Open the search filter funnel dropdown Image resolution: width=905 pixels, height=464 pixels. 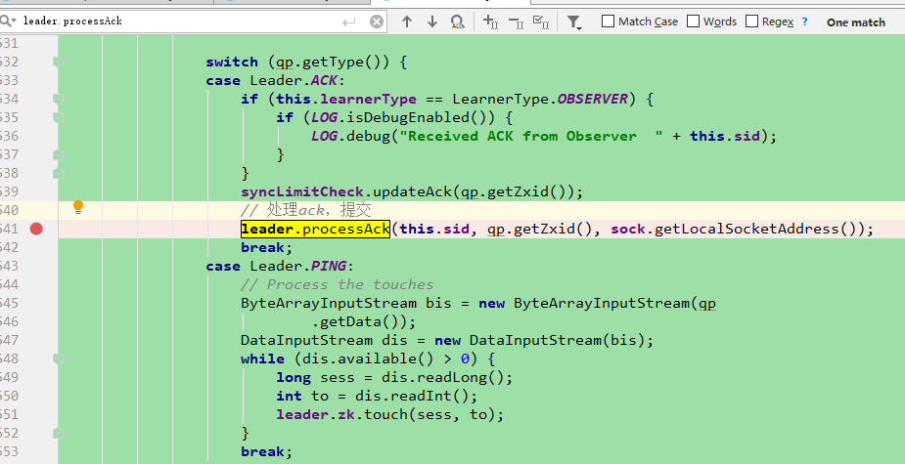click(574, 21)
